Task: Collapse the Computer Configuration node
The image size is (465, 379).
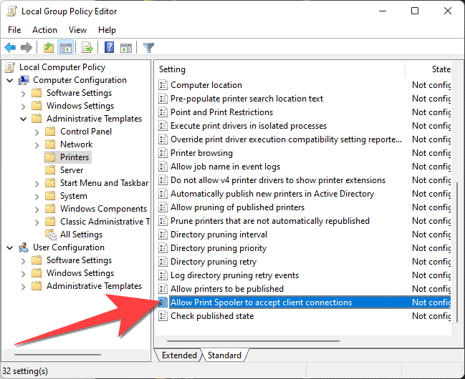Action: (9, 80)
